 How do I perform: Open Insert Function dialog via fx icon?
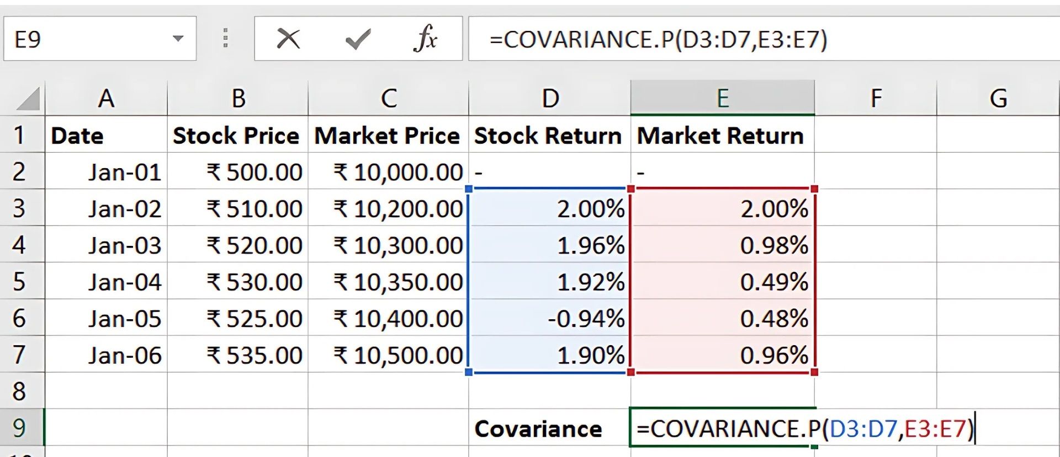425,39
